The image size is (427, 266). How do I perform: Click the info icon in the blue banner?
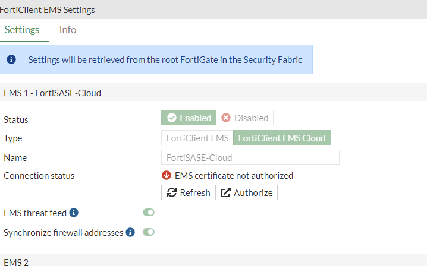11,59
